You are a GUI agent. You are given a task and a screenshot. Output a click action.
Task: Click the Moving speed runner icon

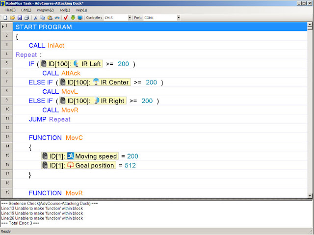coord(71,156)
